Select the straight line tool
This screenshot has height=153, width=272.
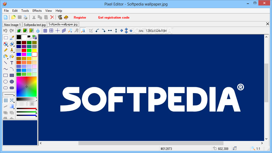pyautogui.click(x=6, y=63)
